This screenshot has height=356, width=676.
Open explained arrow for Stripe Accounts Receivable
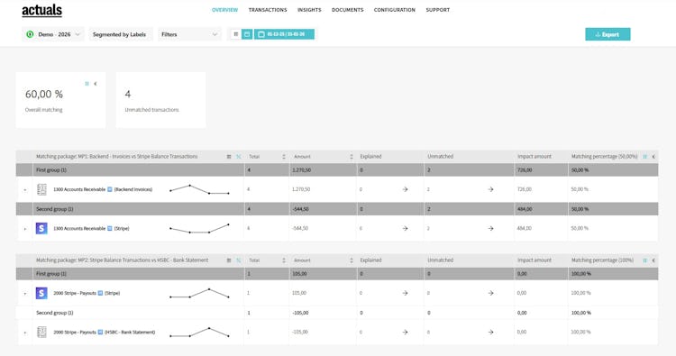(x=405, y=228)
